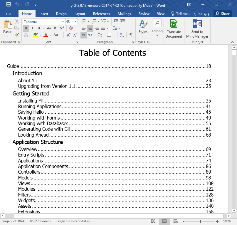This screenshot has height=225, width=237.
Task: Show or hide paragraph marks
Action: pyautogui.click(x=131, y=35)
